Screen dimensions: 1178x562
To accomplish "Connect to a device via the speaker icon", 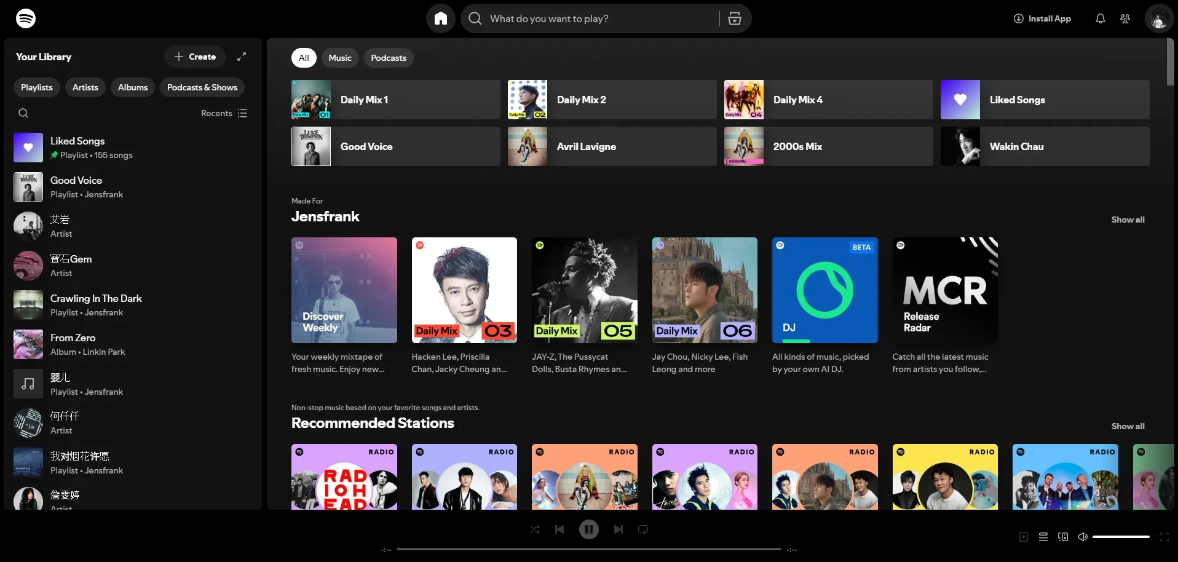I will tap(1063, 536).
